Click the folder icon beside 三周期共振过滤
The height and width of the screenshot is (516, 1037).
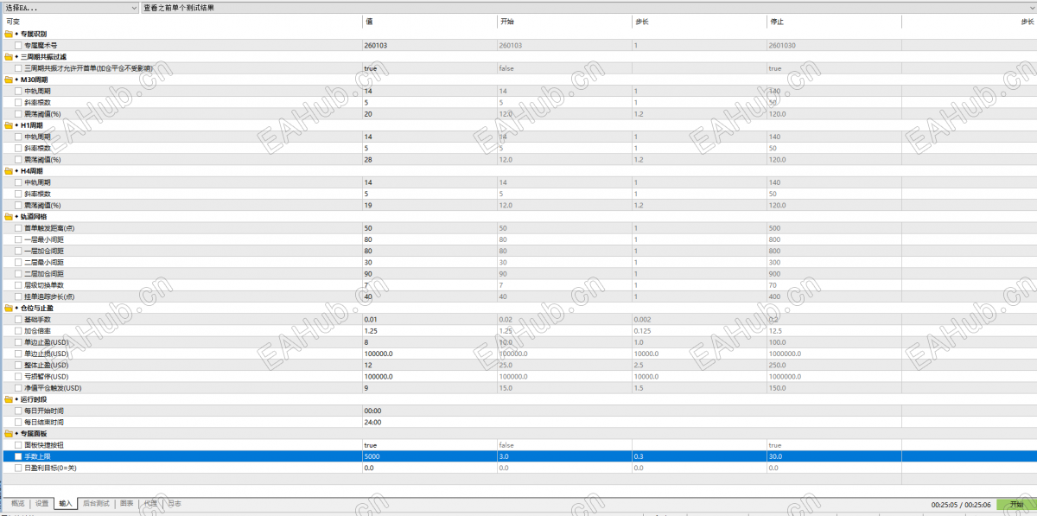point(8,56)
